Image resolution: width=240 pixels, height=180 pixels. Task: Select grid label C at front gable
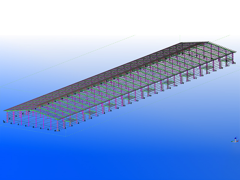(41, 128)
